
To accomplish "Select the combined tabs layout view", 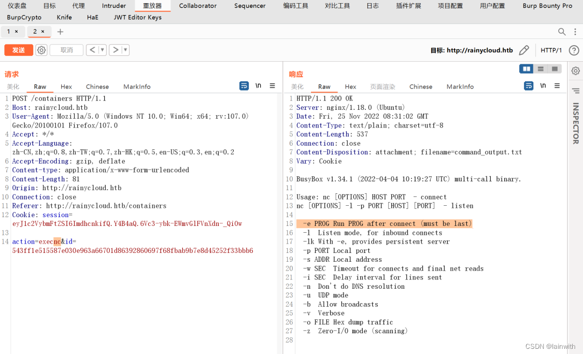I will pos(554,69).
